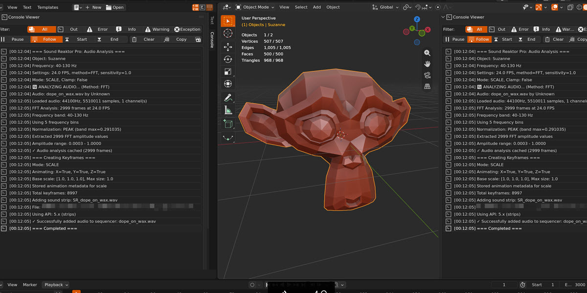Select the Move tool
587x293 pixels.
point(228,46)
